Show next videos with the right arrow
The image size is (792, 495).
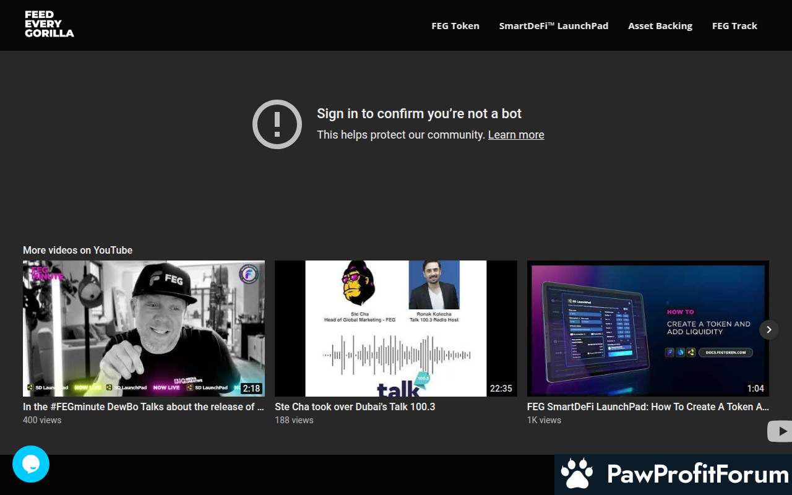click(768, 330)
